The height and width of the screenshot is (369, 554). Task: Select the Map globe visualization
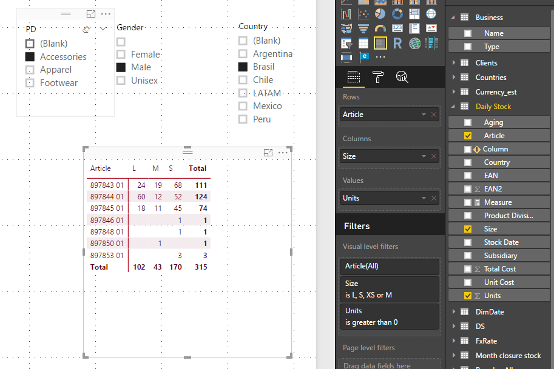pos(431,14)
